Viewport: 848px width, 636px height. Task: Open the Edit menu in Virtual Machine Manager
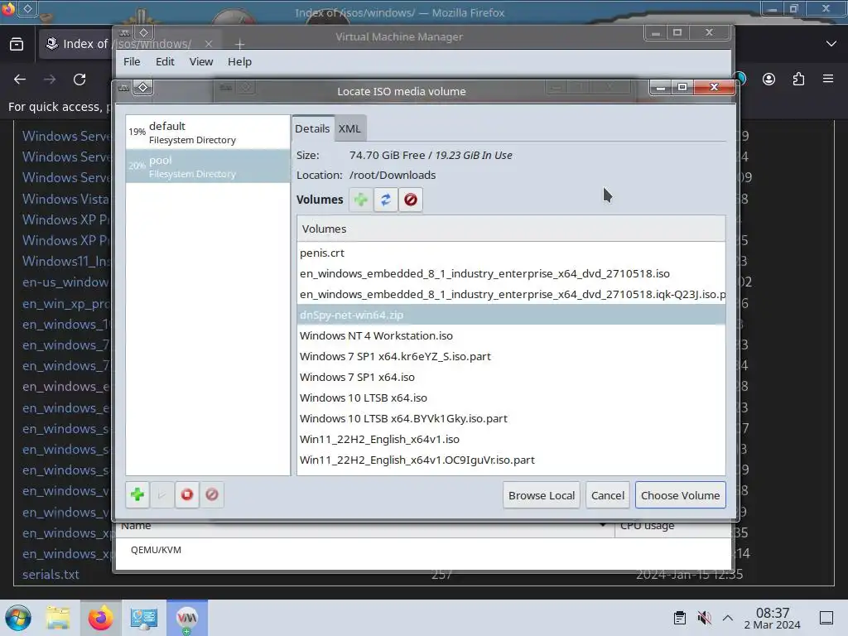click(x=165, y=61)
